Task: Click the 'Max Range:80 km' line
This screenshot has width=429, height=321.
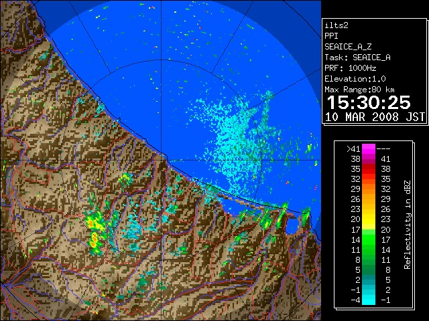Action: pos(359,90)
